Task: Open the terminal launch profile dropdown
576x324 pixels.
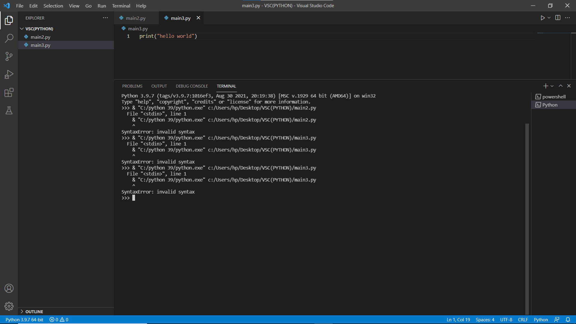Action: click(x=552, y=86)
